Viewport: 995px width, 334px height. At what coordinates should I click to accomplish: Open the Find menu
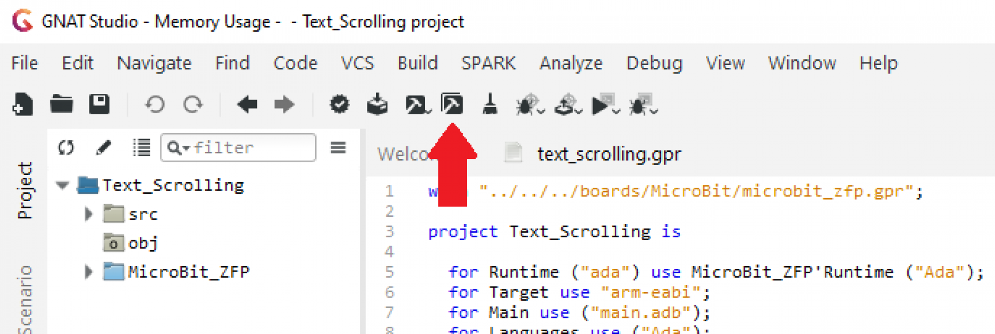point(232,63)
